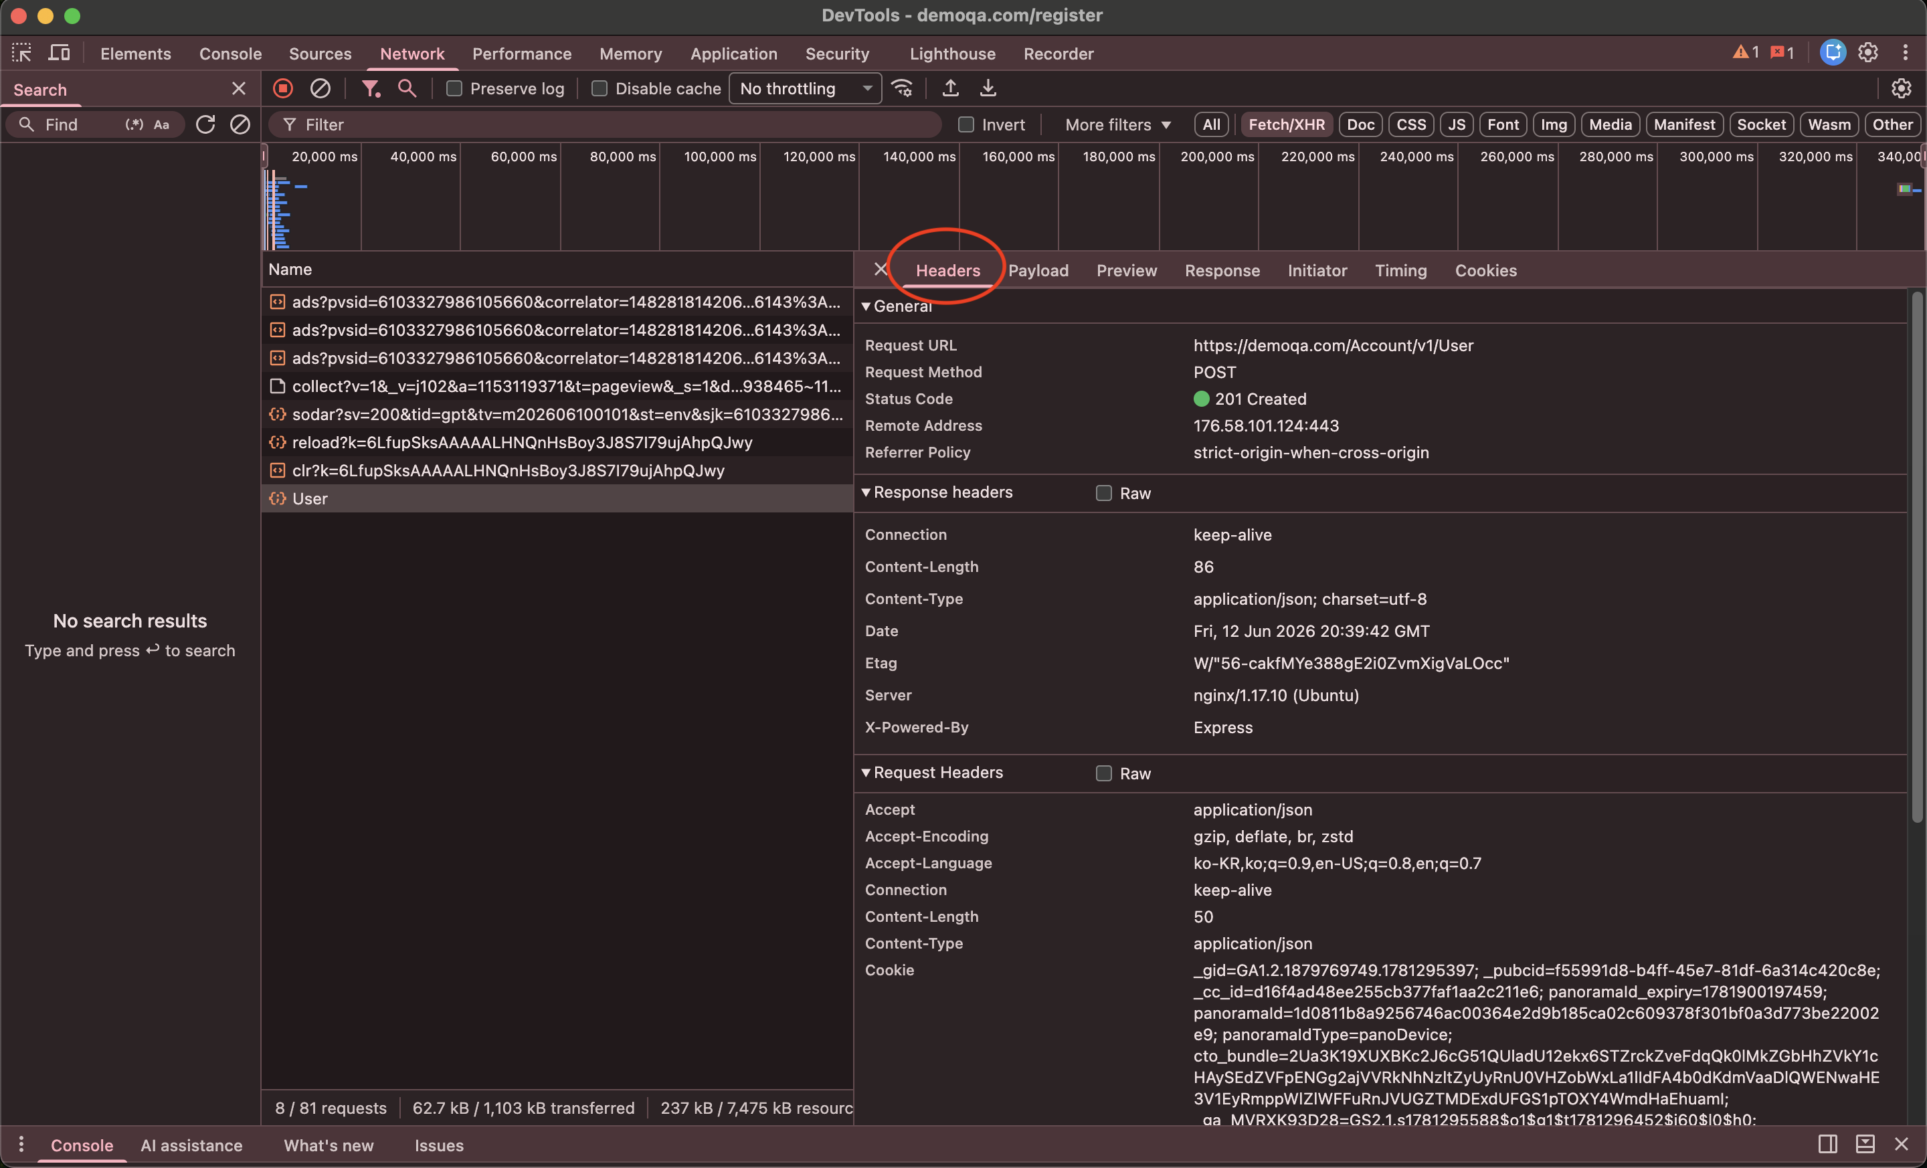
Task: Close the request details pane
Action: point(881,270)
